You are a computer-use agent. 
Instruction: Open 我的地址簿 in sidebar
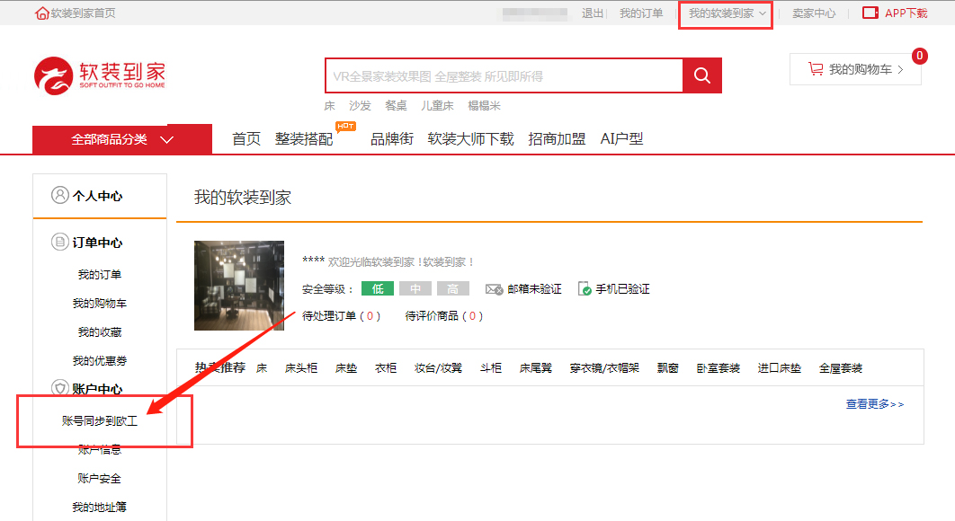tap(99, 507)
